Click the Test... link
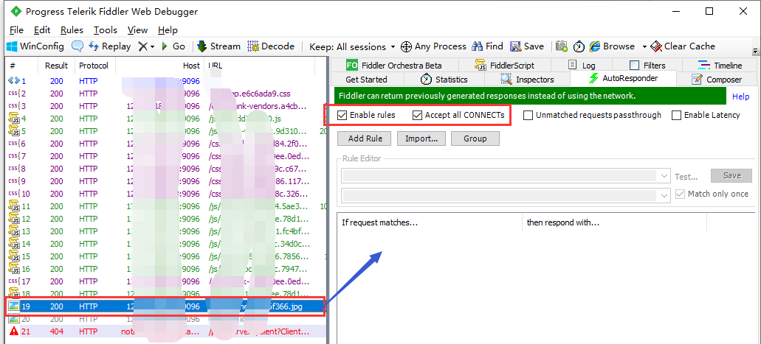The height and width of the screenshot is (344, 761). click(x=686, y=178)
